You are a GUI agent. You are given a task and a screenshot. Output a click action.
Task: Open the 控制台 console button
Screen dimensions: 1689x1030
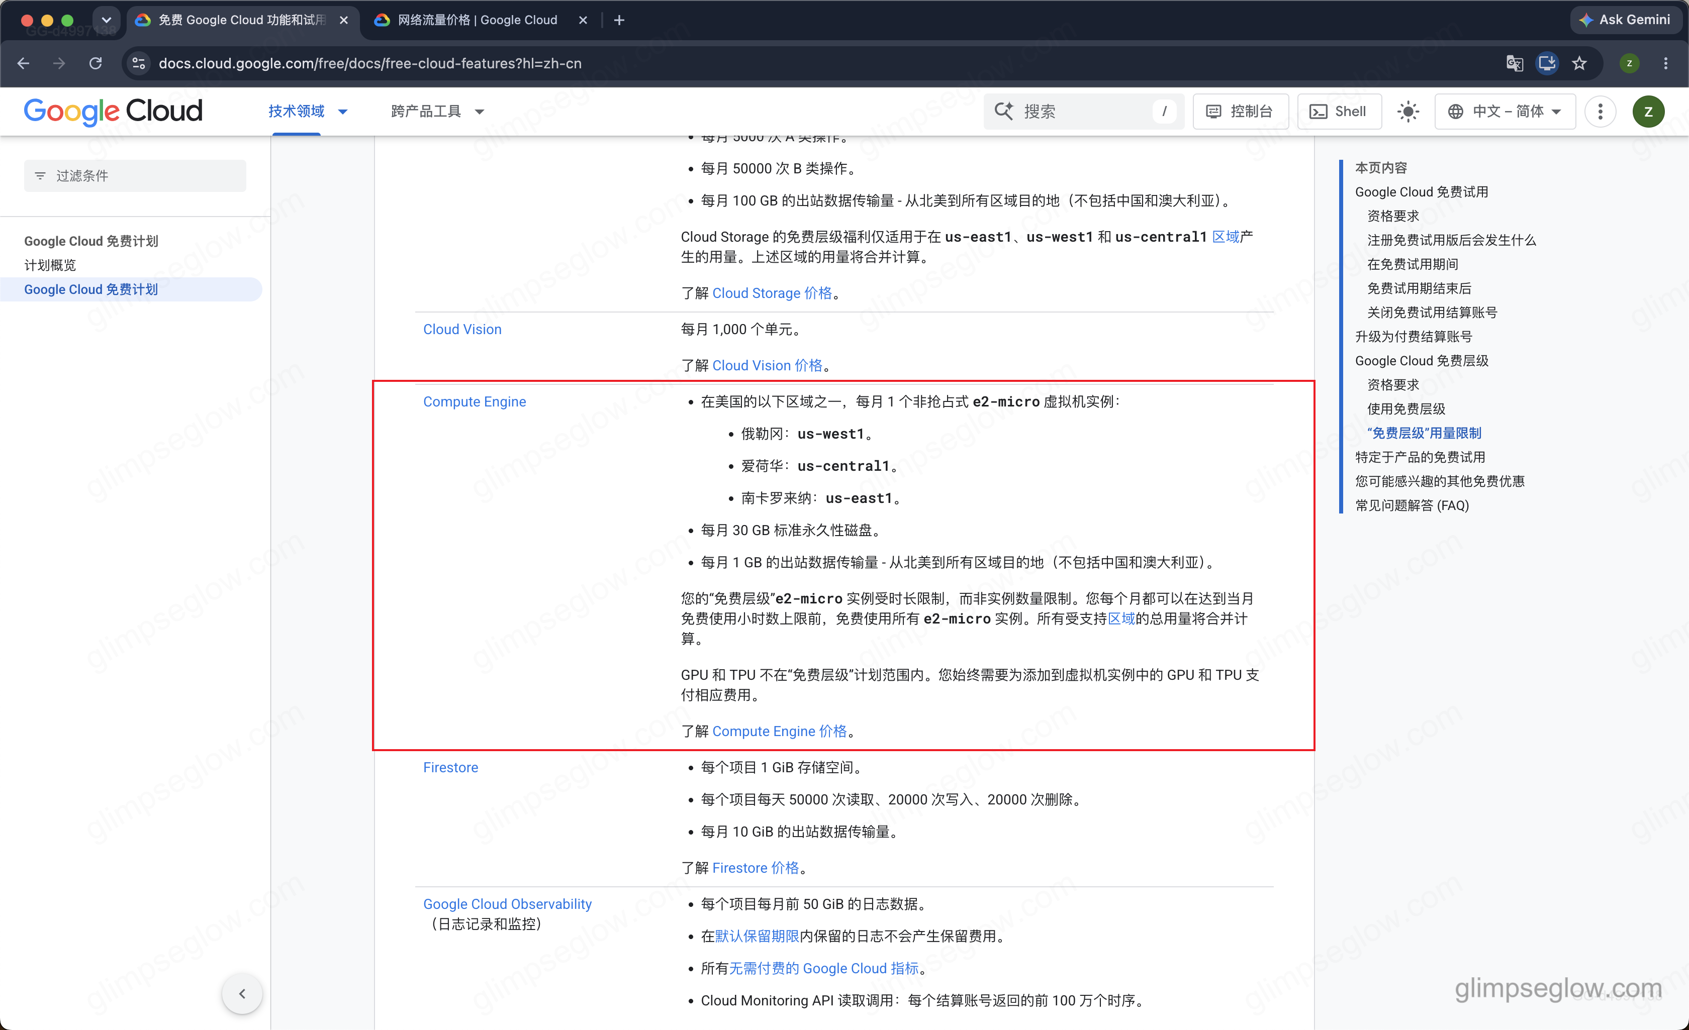pyautogui.click(x=1241, y=111)
